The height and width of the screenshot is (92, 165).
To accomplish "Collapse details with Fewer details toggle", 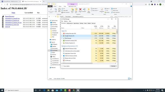I will point(65,66).
